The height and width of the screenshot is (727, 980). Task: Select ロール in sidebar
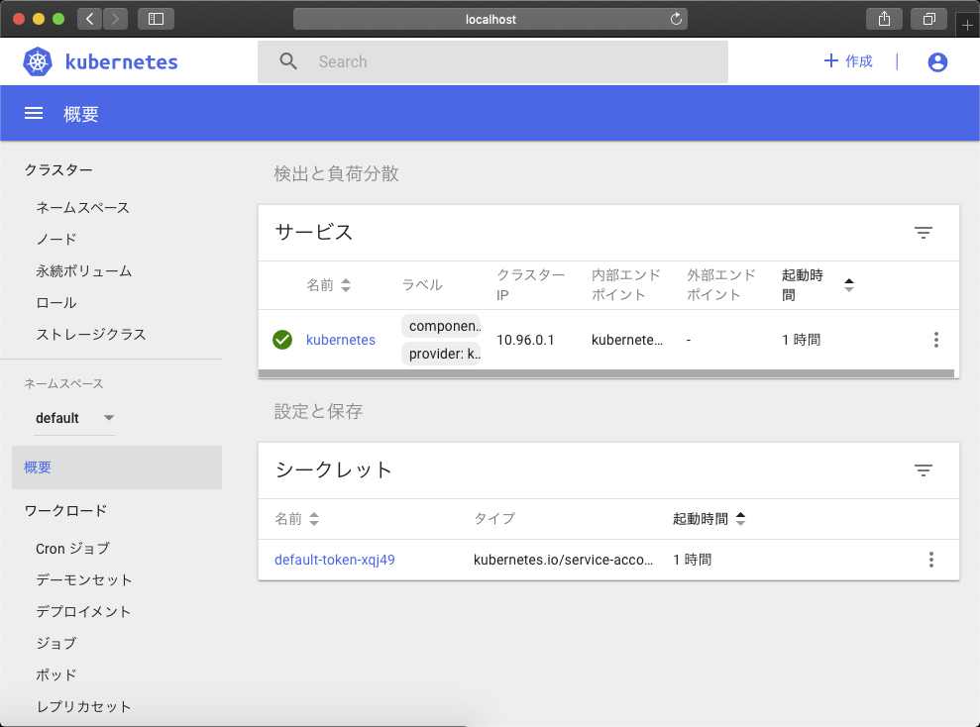coord(56,303)
